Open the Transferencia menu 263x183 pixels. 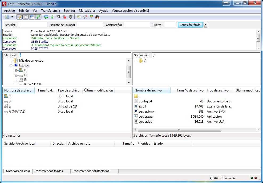(50, 11)
